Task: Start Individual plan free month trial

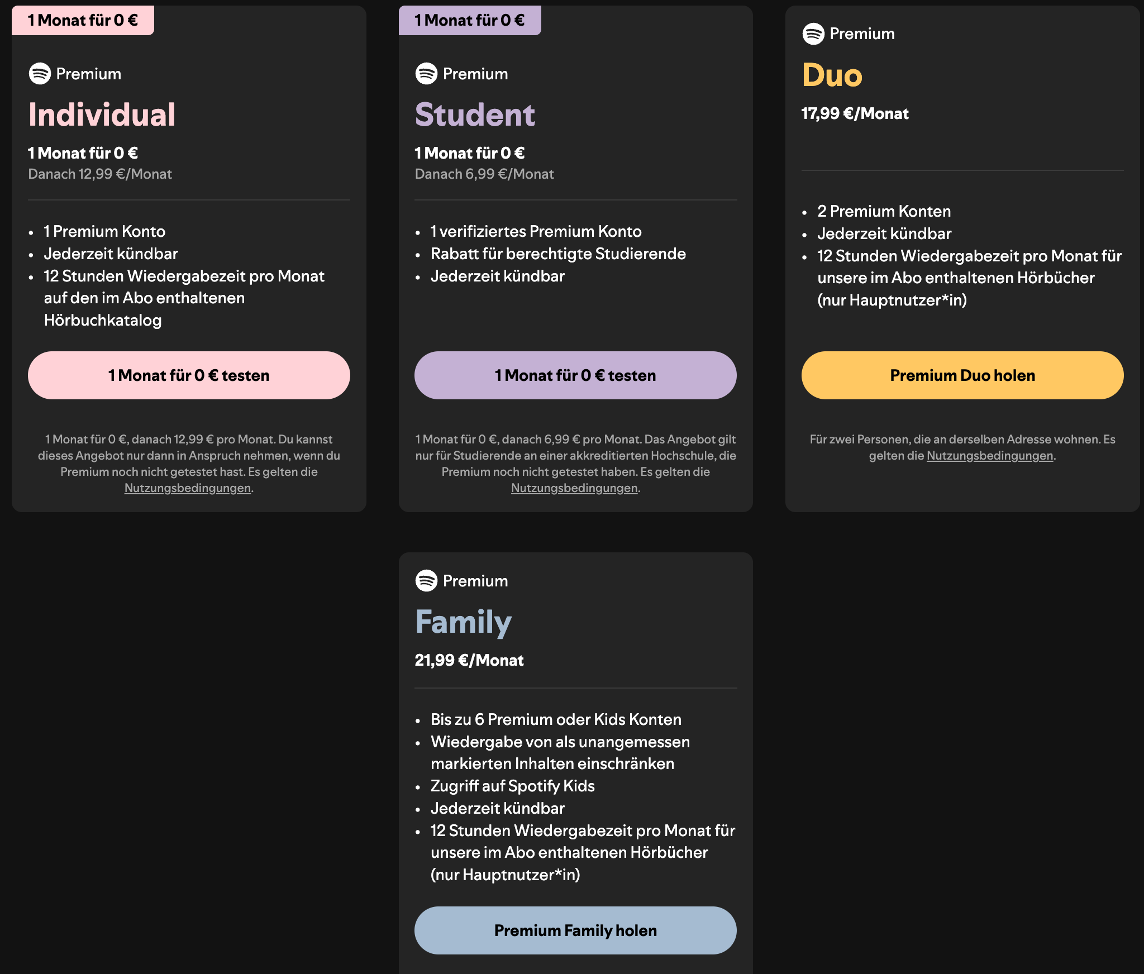Action: (189, 375)
